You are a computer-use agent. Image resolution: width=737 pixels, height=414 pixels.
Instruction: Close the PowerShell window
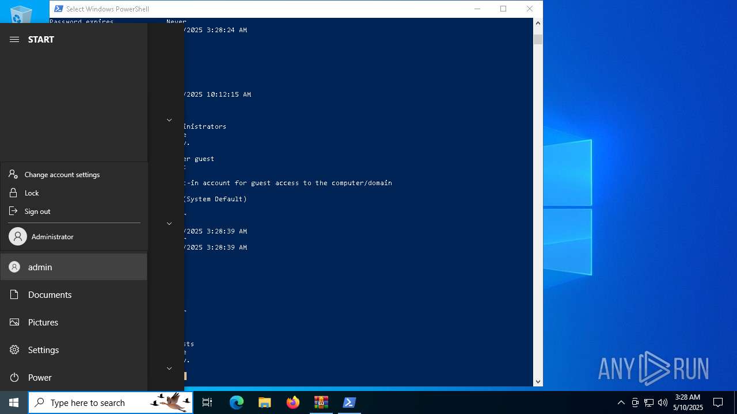(530, 9)
